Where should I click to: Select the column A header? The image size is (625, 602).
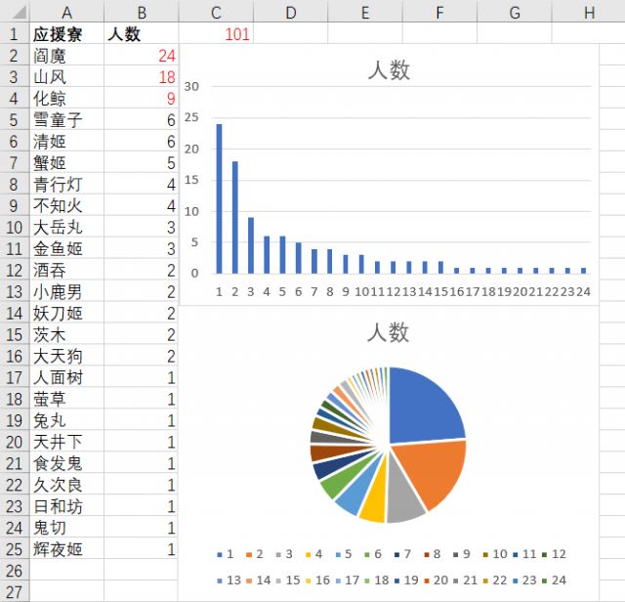click(66, 11)
